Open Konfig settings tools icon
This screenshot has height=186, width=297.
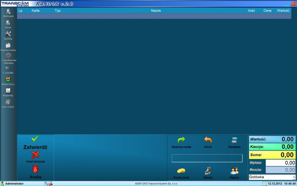[x=8, y=34]
